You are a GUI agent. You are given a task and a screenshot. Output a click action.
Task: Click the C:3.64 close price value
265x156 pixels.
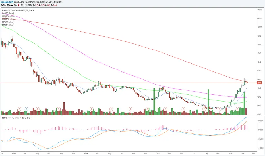(x=54, y=5)
